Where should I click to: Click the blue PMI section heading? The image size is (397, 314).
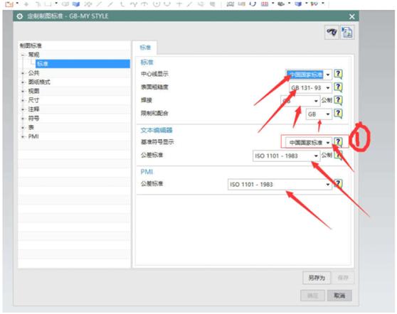[147, 172]
